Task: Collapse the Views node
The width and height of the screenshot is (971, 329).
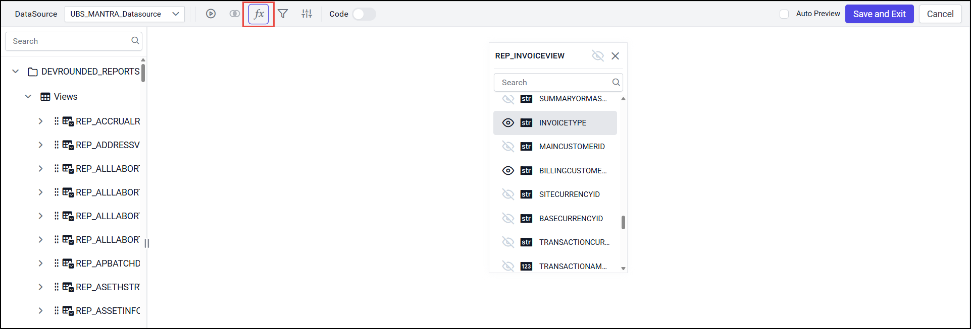Action: (28, 97)
